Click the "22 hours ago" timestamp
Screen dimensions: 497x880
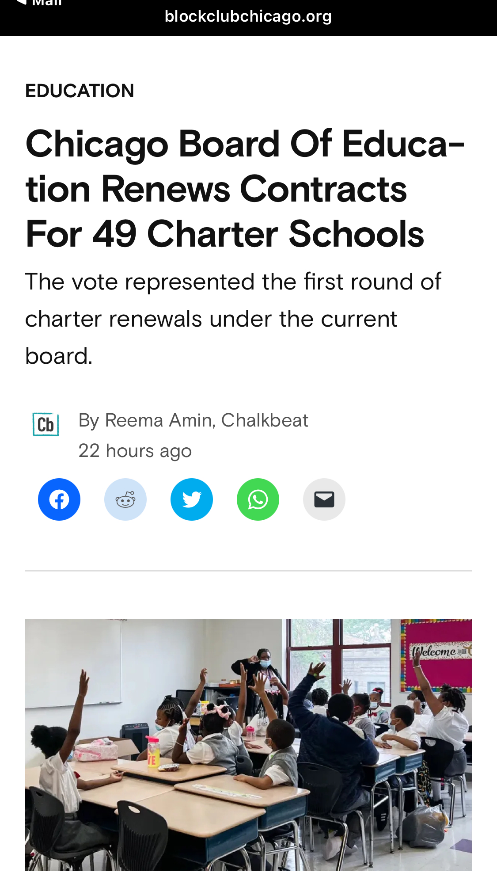(135, 451)
